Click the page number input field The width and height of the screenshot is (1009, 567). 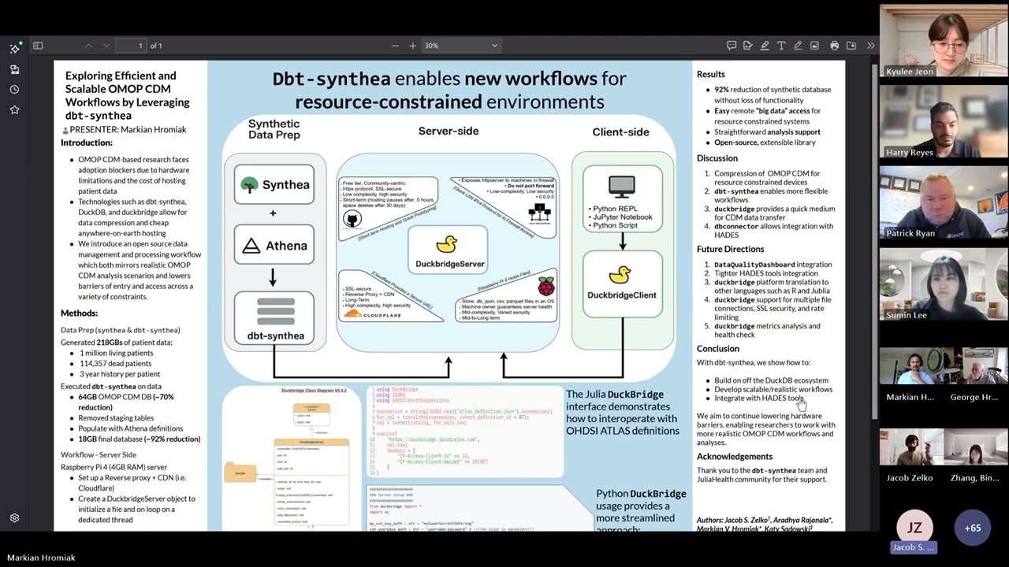[x=132, y=46]
